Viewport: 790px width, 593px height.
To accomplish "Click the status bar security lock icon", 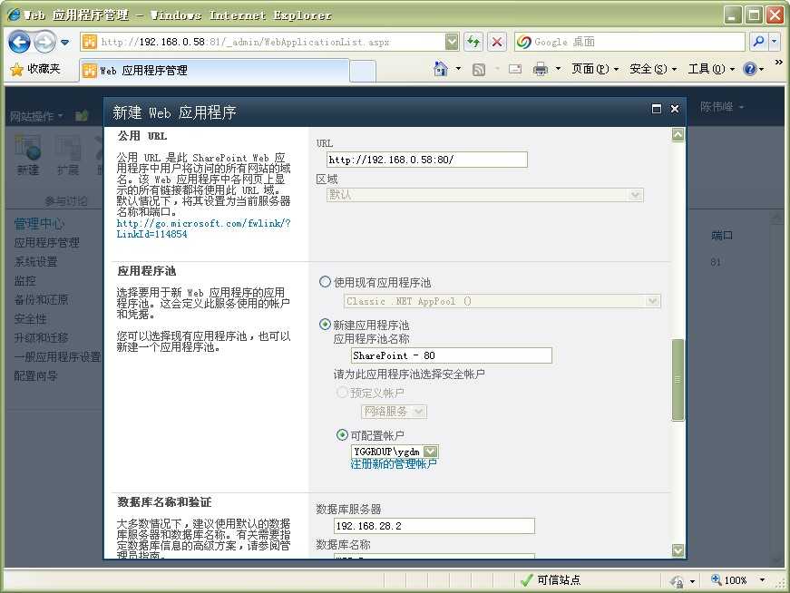I will (x=677, y=581).
